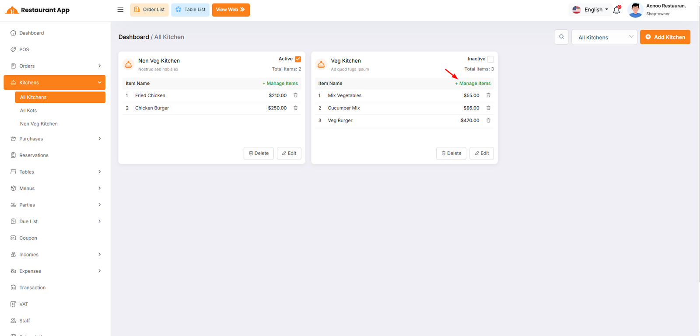
Task: Remove Chicken Burger with trash icon
Action: (x=295, y=108)
